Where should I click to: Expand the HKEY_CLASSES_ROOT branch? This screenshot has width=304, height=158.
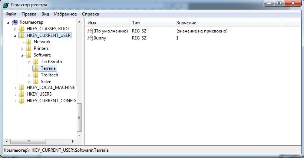pyautogui.click(x=15, y=29)
